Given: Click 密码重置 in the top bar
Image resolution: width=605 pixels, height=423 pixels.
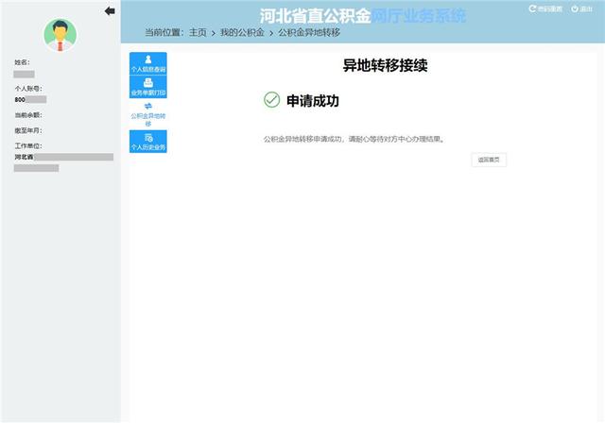Looking at the screenshot, I should click(x=544, y=8).
